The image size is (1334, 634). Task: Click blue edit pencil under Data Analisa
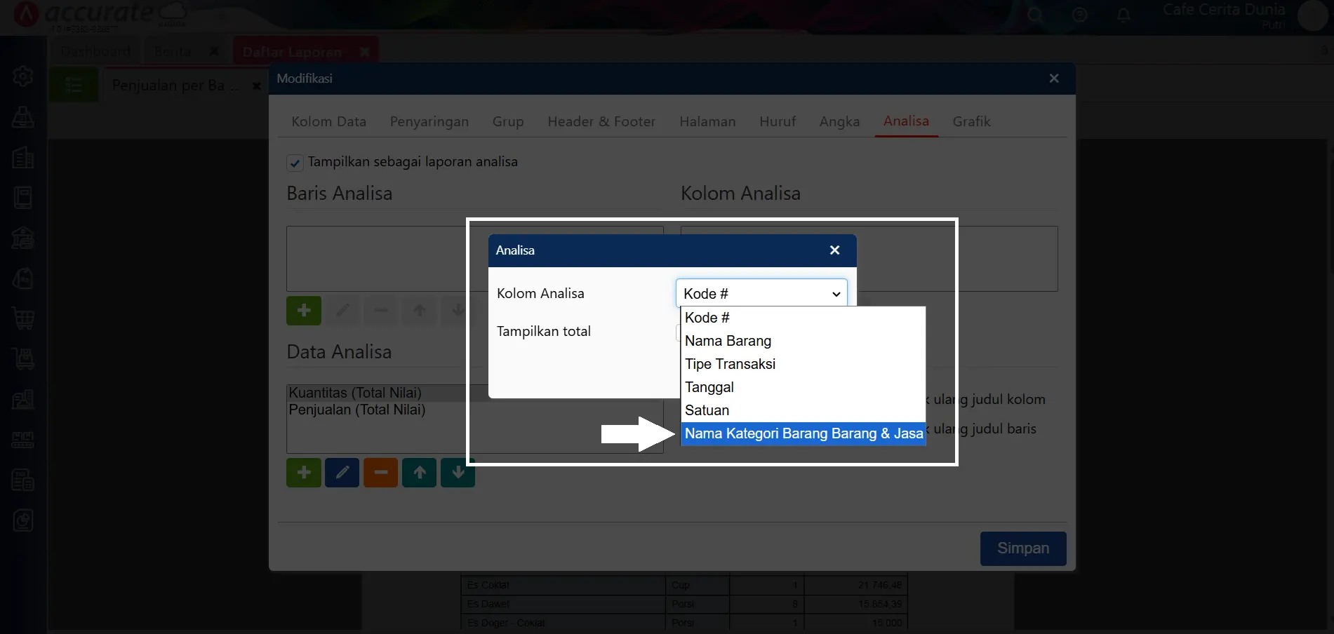(x=342, y=473)
